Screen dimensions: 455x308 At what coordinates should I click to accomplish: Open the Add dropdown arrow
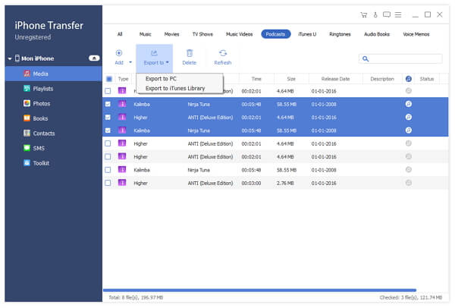pyautogui.click(x=130, y=62)
